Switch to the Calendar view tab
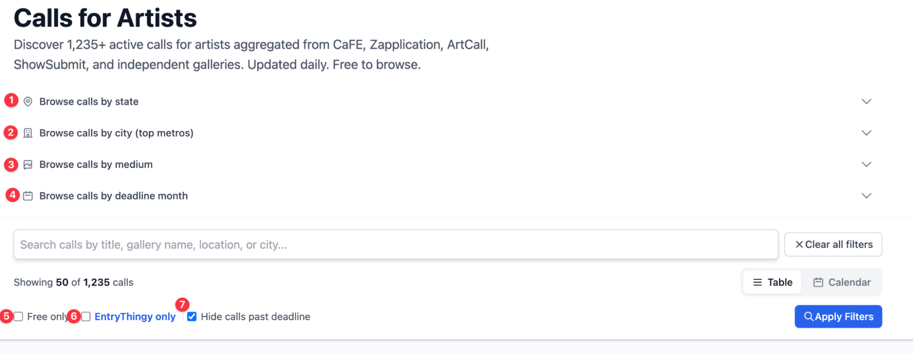This screenshot has height=354, width=913. (842, 282)
